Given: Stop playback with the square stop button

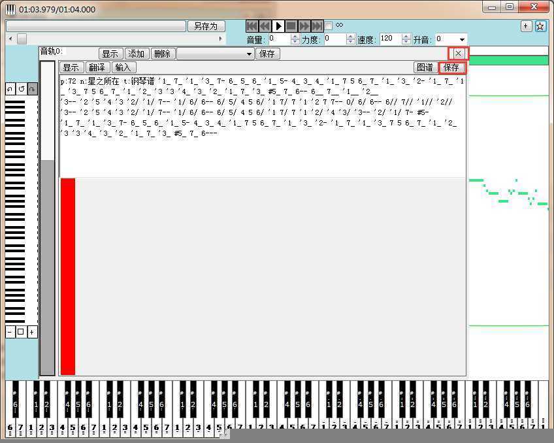Looking at the screenshot, I should click(291, 25).
